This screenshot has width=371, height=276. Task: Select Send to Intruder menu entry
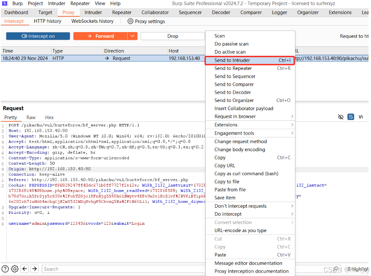pos(250,60)
